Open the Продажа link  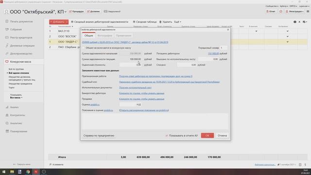coord(141,99)
